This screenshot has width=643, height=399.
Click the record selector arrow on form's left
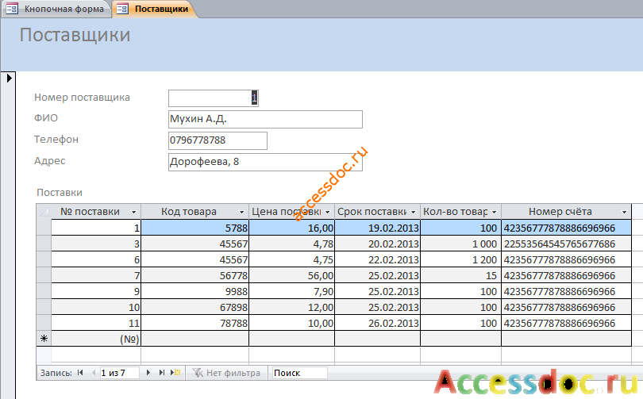click(x=9, y=78)
